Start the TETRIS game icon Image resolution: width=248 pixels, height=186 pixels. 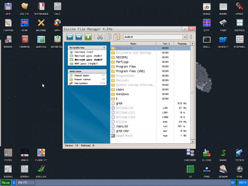[x=239, y=154]
